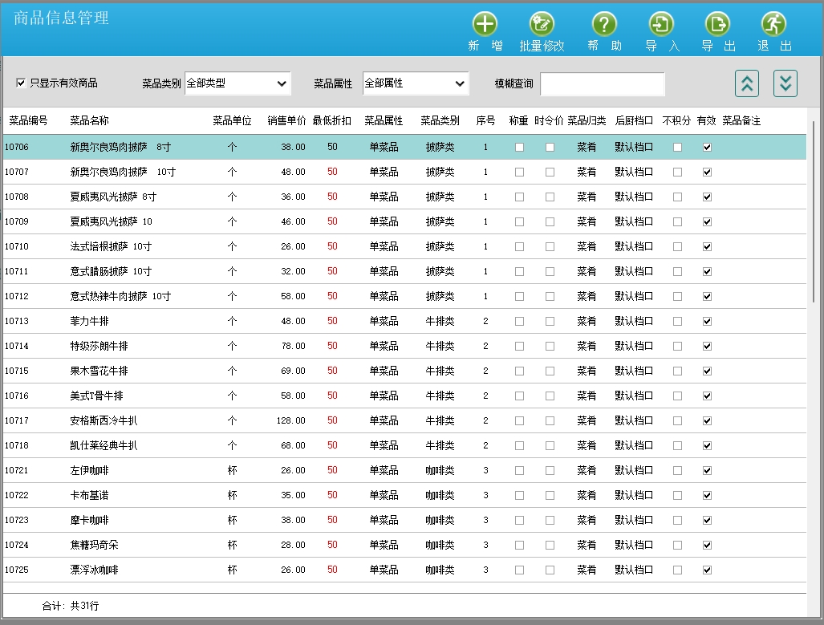
Task: Click the 模糊查询 search field
Action: click(x=602, y=83)
